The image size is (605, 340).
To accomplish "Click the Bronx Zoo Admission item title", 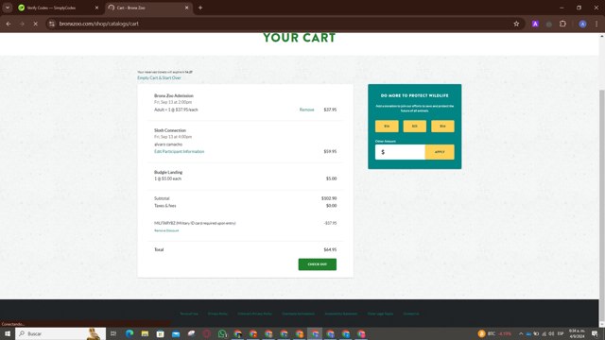I will (x=174, y=95).
